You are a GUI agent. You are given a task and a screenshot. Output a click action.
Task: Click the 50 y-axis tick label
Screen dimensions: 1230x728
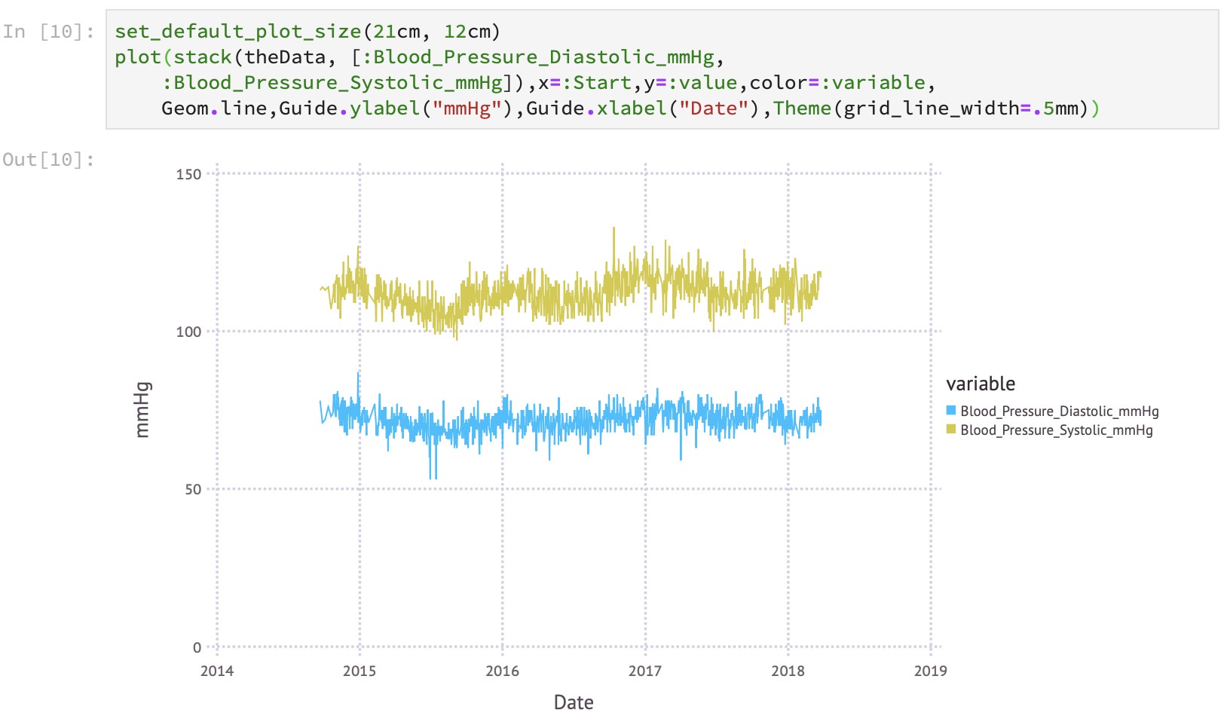(193, 489)
